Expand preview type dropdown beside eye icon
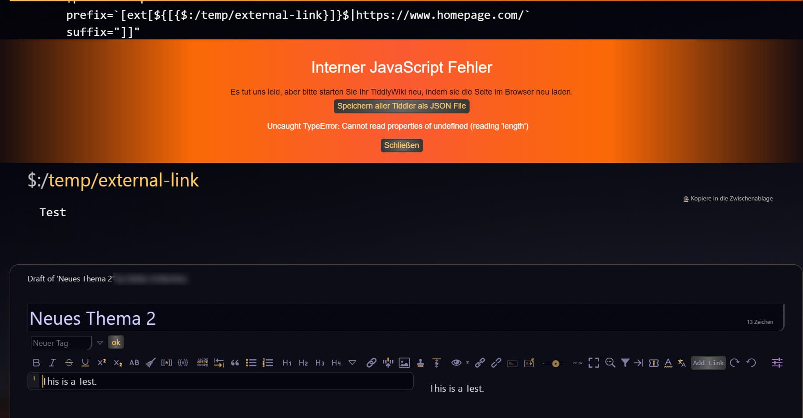The height and width of the screenshot is (418, 803). [x=467, y=363]
